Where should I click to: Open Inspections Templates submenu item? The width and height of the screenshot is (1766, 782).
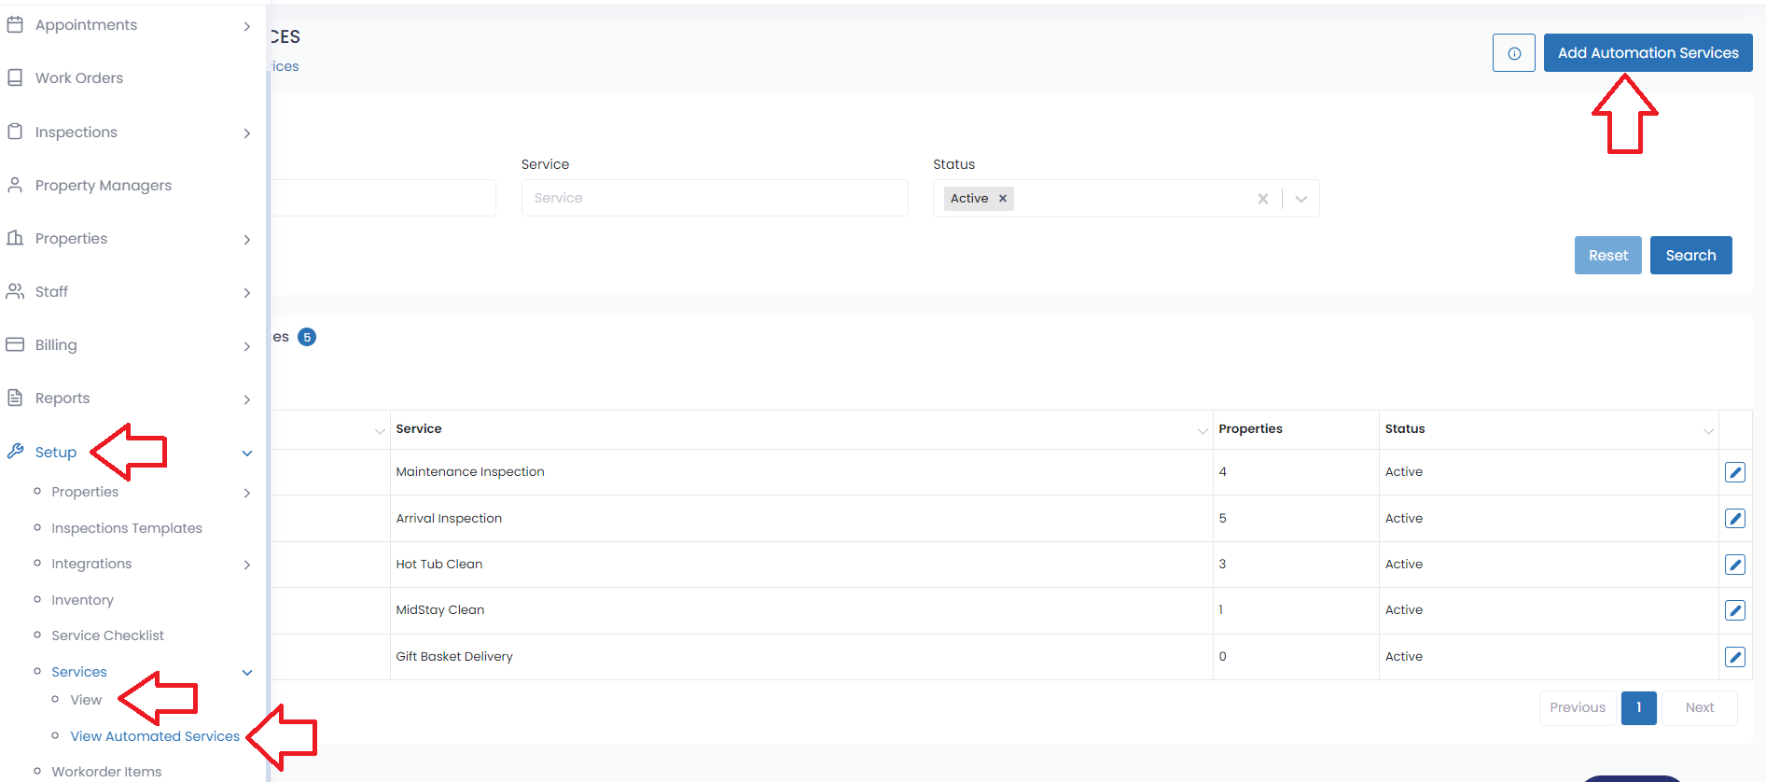click(127, 528)
